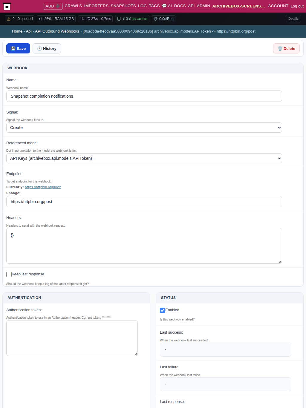Click the ARCHIVEBOX-SCREENS... site title
Viewport: 306px width, 408px height.
238,6
